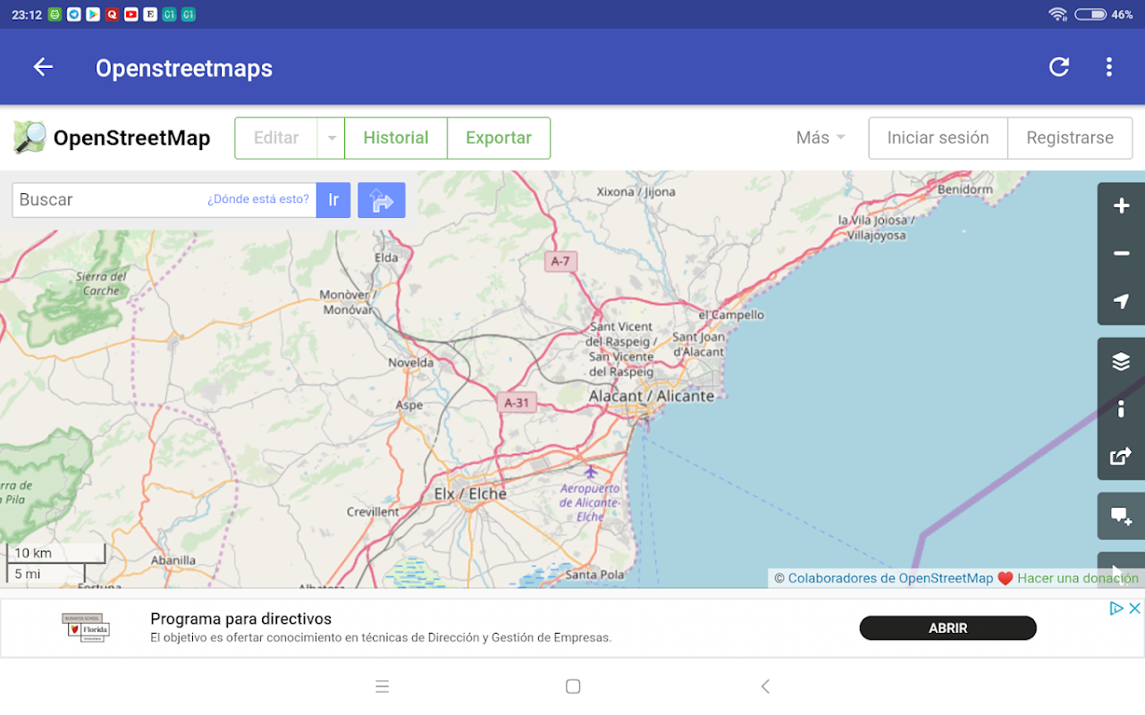
Task: Add a note to the map
Action: 1121,517
